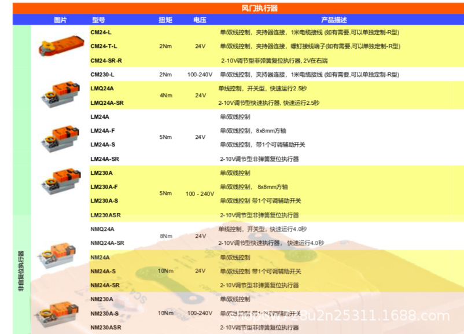
Task: Click the 产品描述 column header
Action: [334, 20]
